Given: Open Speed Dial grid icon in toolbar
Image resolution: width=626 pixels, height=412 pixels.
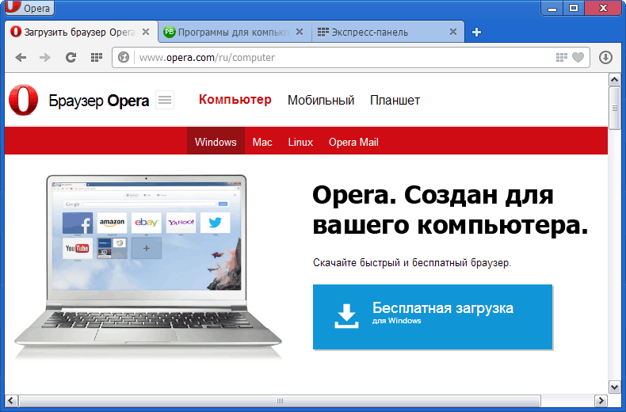Looking at the screenshot, I should coord(96,58).
